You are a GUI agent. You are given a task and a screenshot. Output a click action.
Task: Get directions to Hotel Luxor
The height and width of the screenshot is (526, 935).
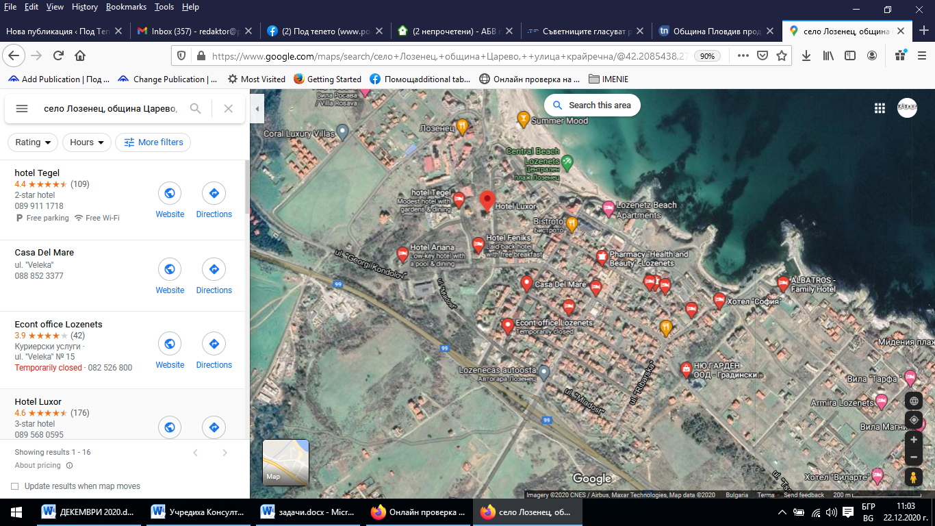(214, 427)
